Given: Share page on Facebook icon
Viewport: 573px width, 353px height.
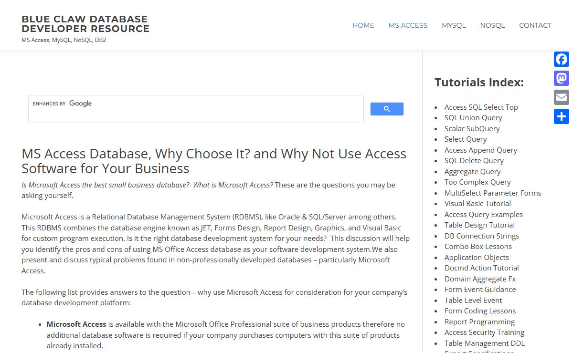Looking at the screenshot, I should click(562, 59).
